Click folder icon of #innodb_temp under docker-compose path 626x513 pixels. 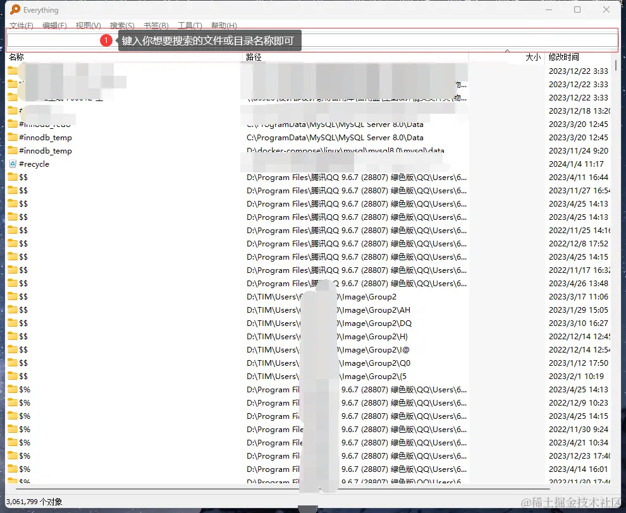click(13, 150)
